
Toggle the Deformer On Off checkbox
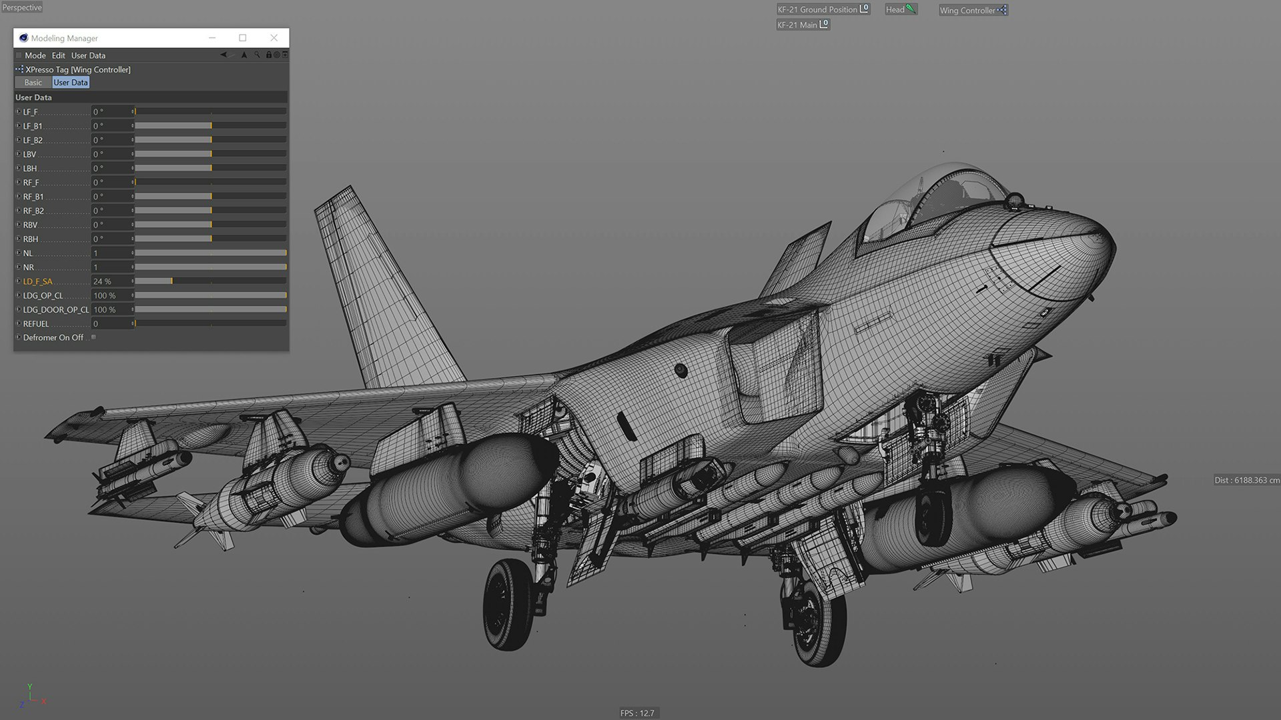[x=93, y=337]
